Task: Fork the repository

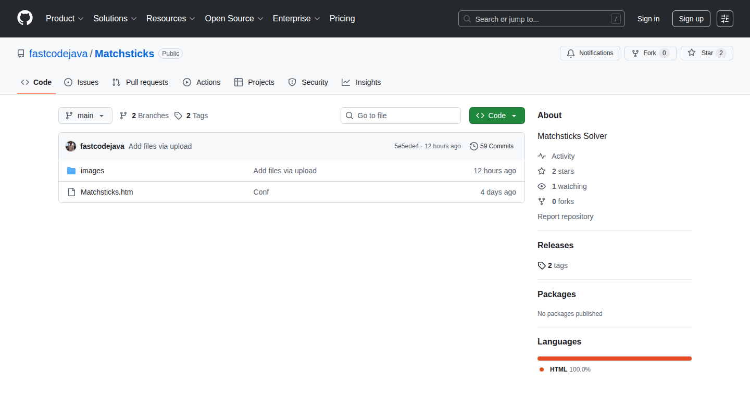Action: [651, 53]
